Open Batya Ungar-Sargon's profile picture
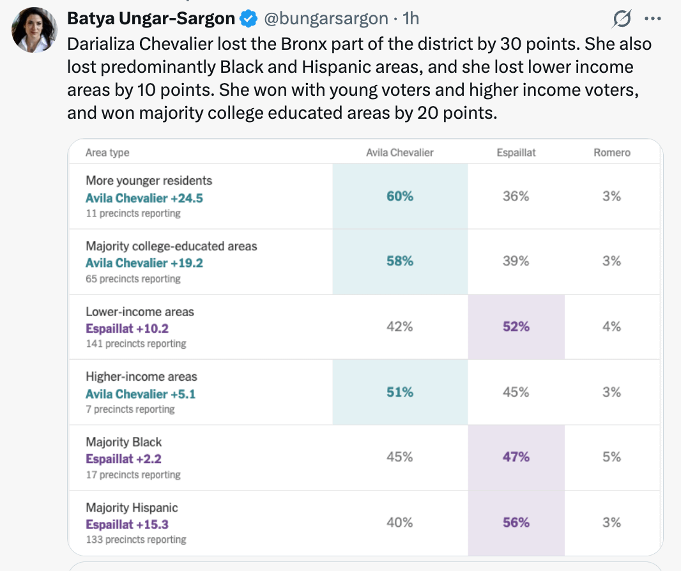Image resolution: width=681 pixels, height=571 pixels. coord(34,30)
